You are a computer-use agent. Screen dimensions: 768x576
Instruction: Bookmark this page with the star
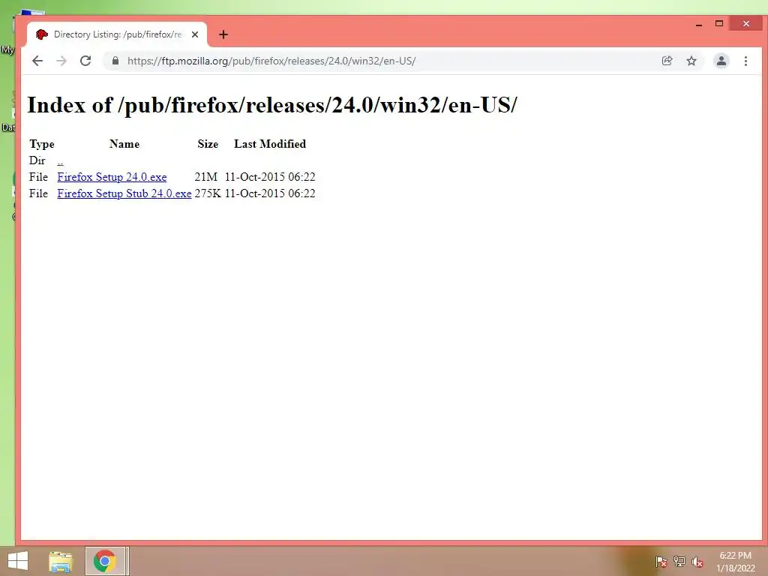tap(691, 61)
